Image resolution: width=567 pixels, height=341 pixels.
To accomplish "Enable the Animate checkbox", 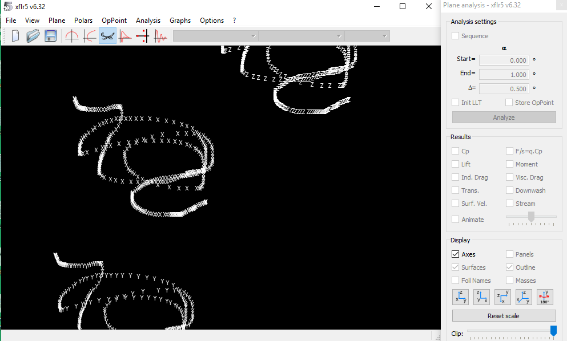I will (455, 220).
